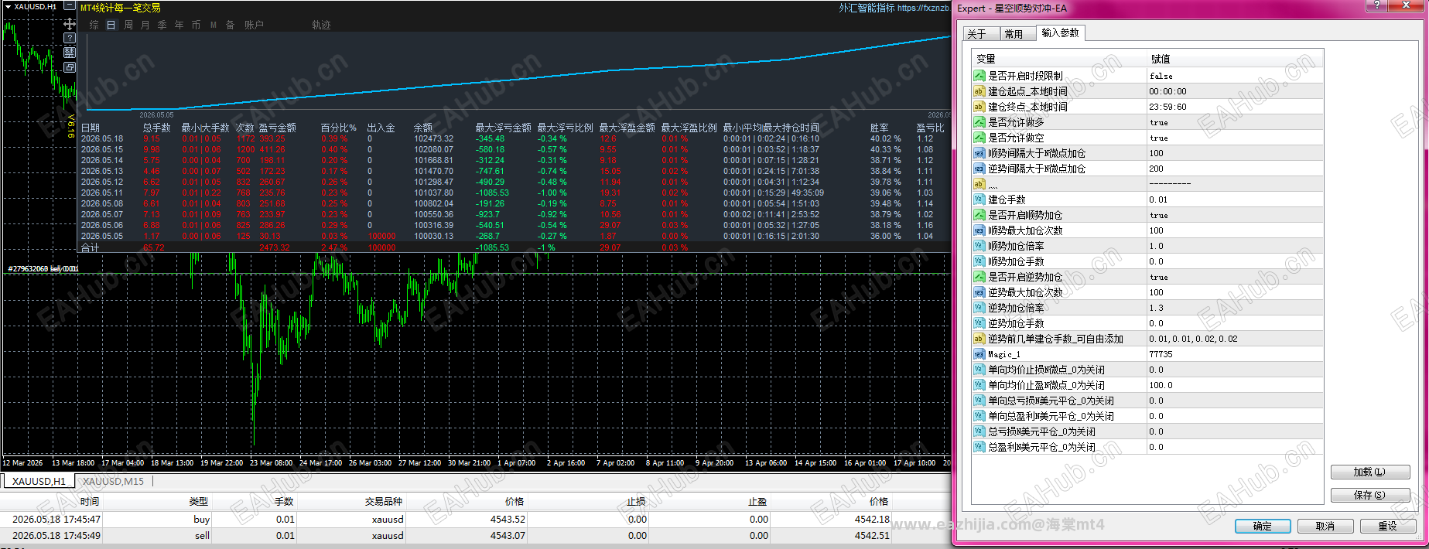Select the 月 period in the statistics panel
This screenshot has height=549, width=1429.
coord(145,25)
